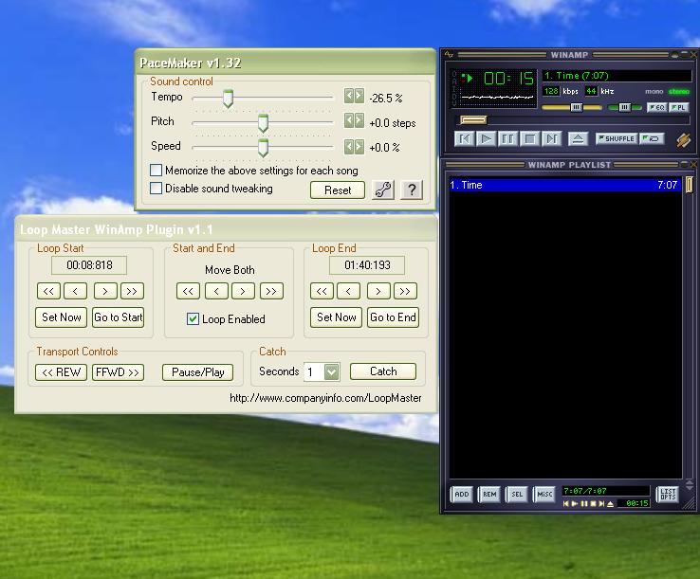This screenshot has height=579, width=700.
Task: Nudge Move Both forward (>)
Action: [243, 291]
